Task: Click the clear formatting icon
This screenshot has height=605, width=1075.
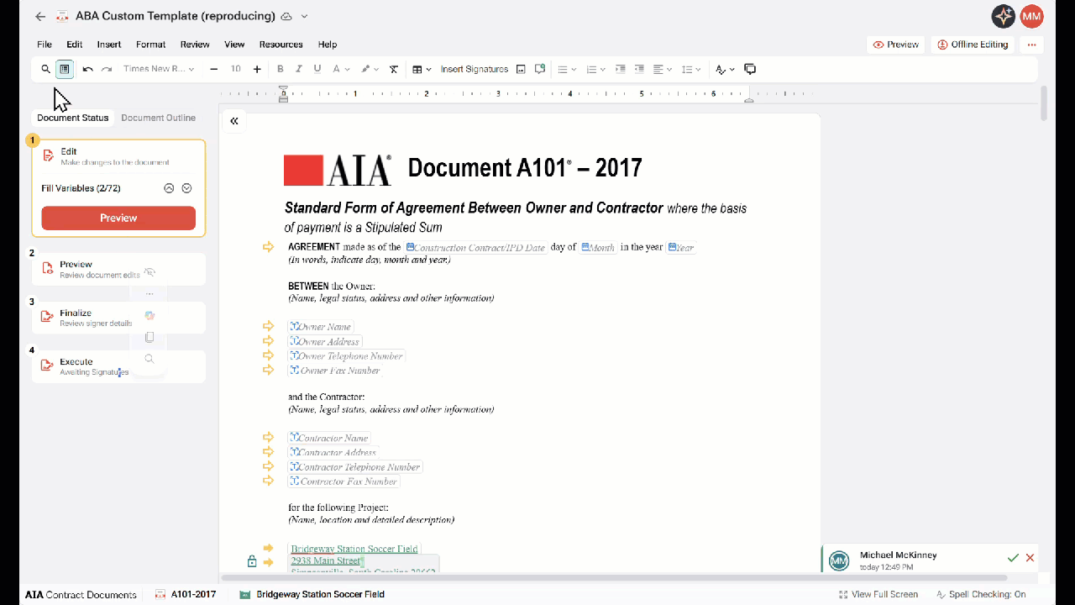Action: pyautogui.click(x=393, y=69)
